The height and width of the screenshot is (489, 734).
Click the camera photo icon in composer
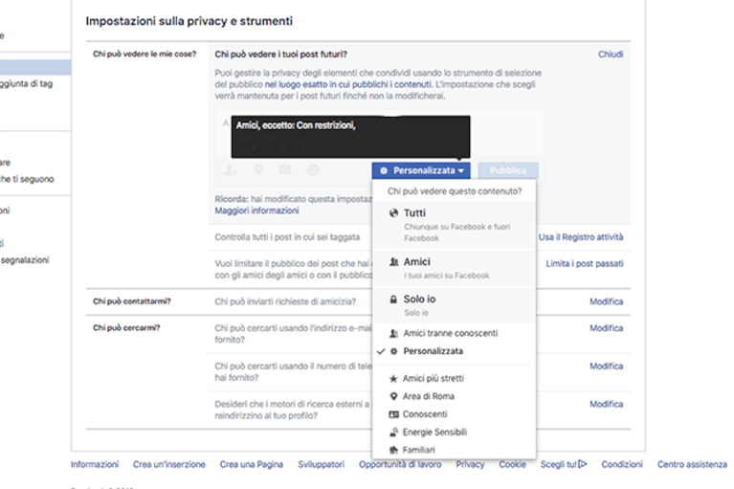285,170
